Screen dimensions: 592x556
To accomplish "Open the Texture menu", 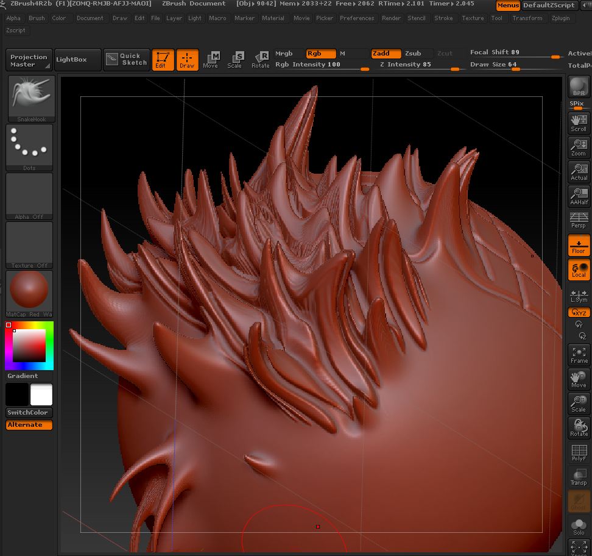I will (473, 18).
